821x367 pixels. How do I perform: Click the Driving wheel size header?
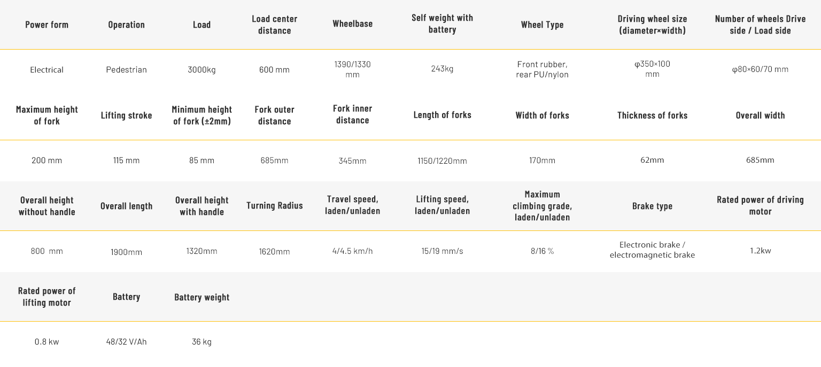[x=652, y=25]
